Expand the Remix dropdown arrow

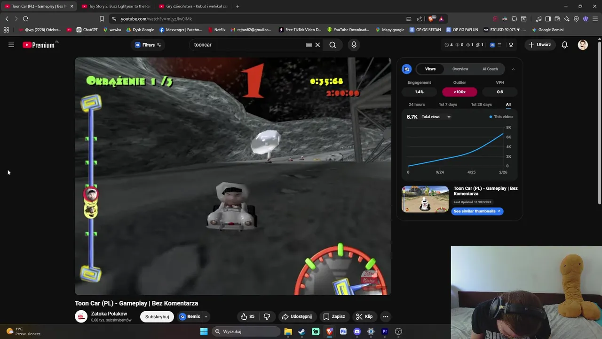[206, 316]
